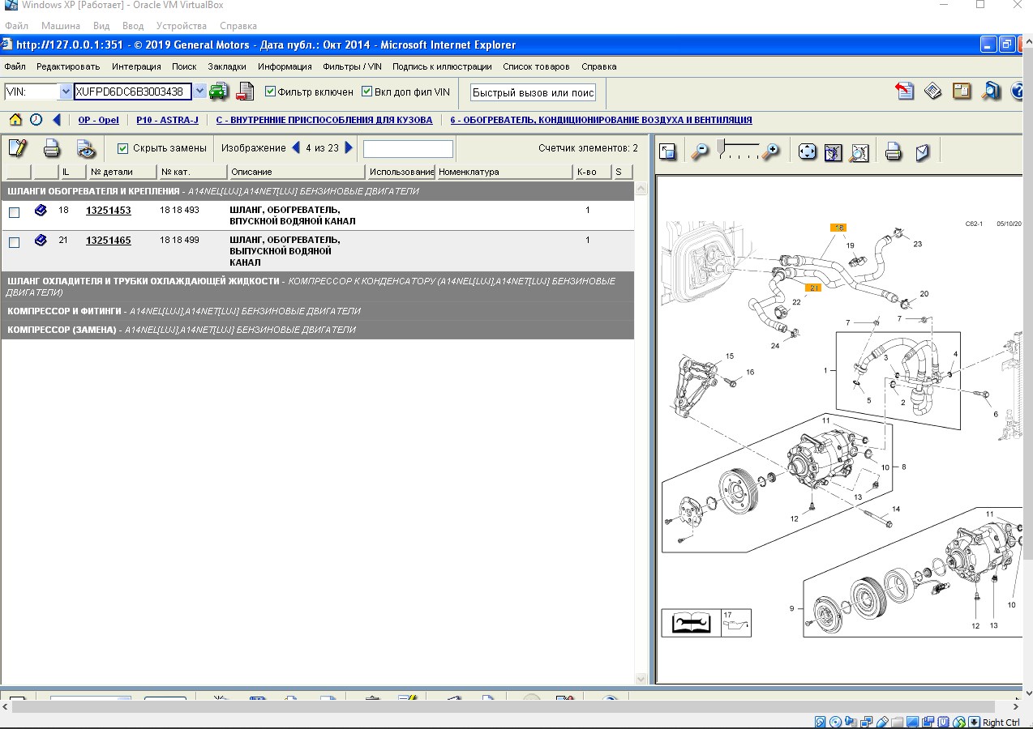The width and height of the screenshot is (1033, 729).
Task: Open the history clock icon
Action: tap(36, 120)
